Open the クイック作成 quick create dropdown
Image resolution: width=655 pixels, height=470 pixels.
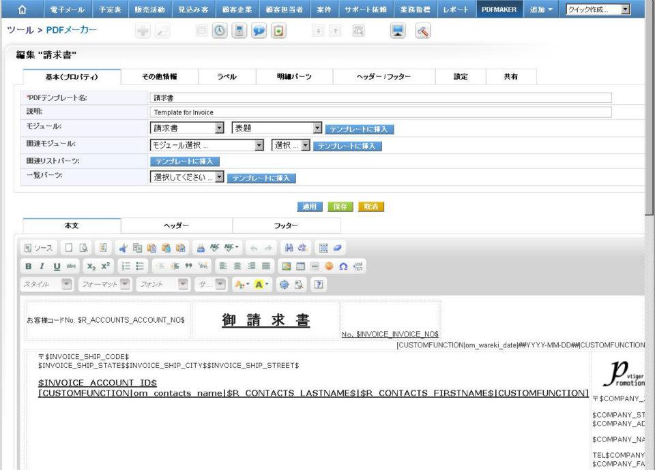[x=598, y=10]
